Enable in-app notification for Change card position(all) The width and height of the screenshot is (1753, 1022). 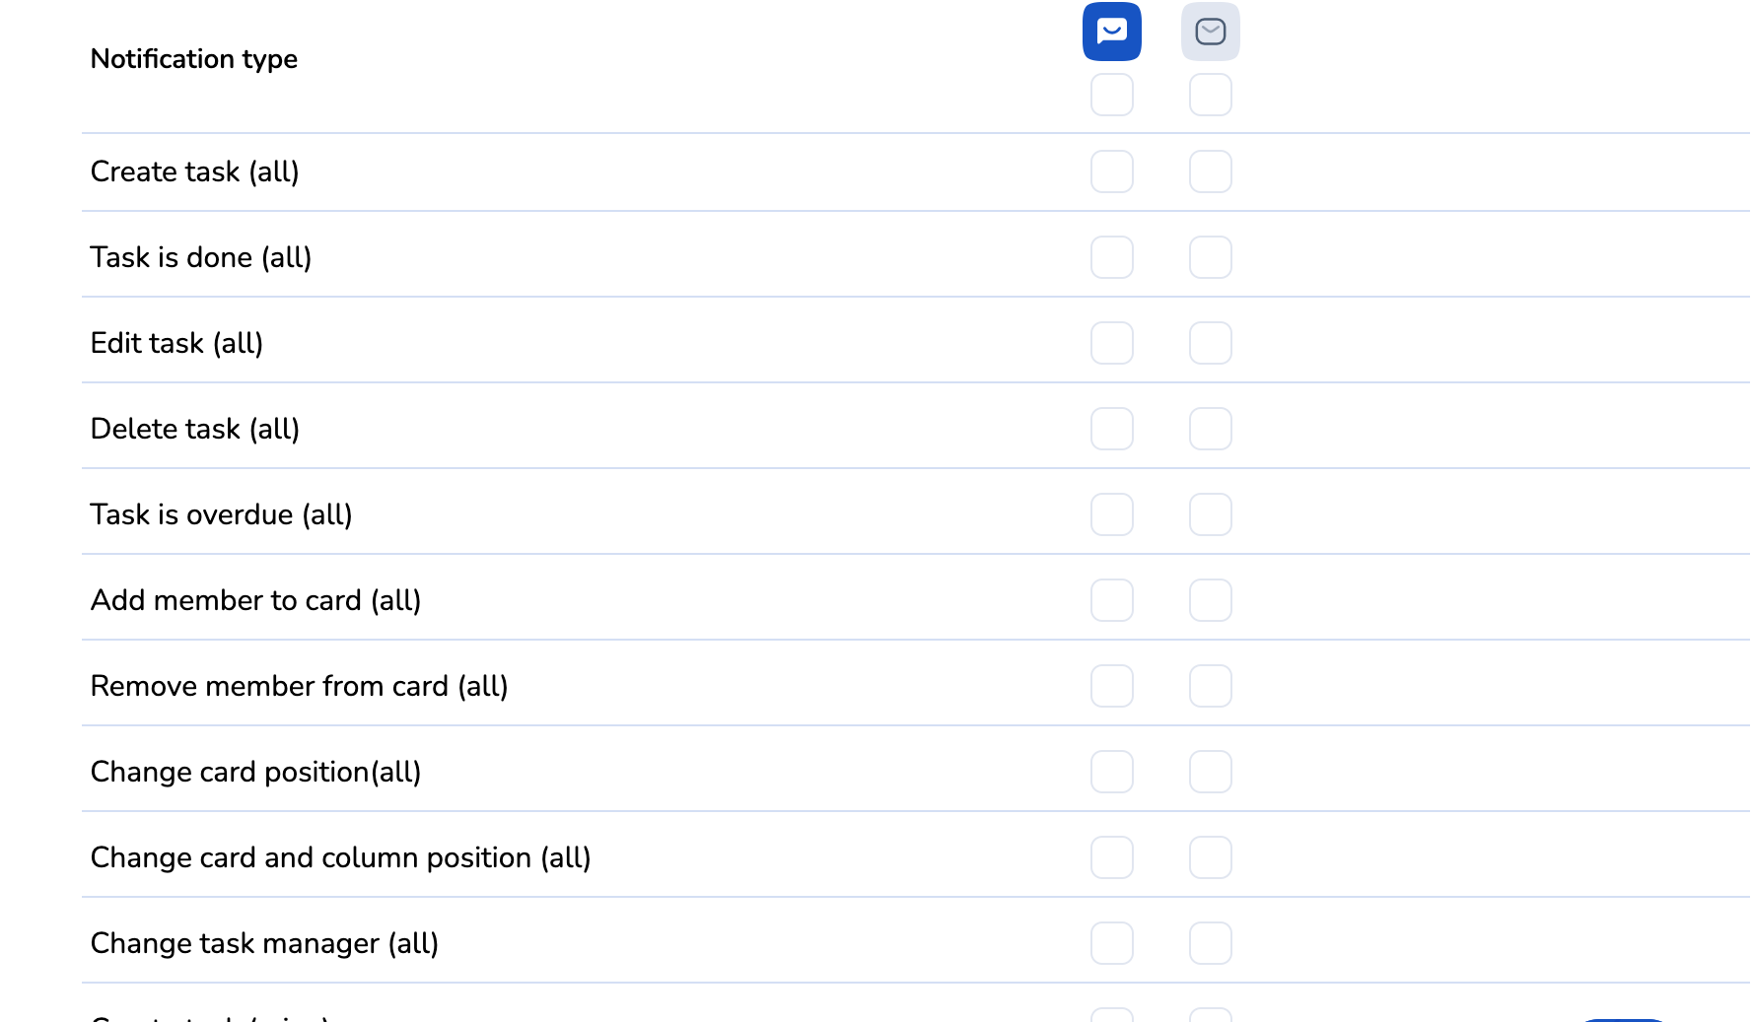coord(1111,772)
